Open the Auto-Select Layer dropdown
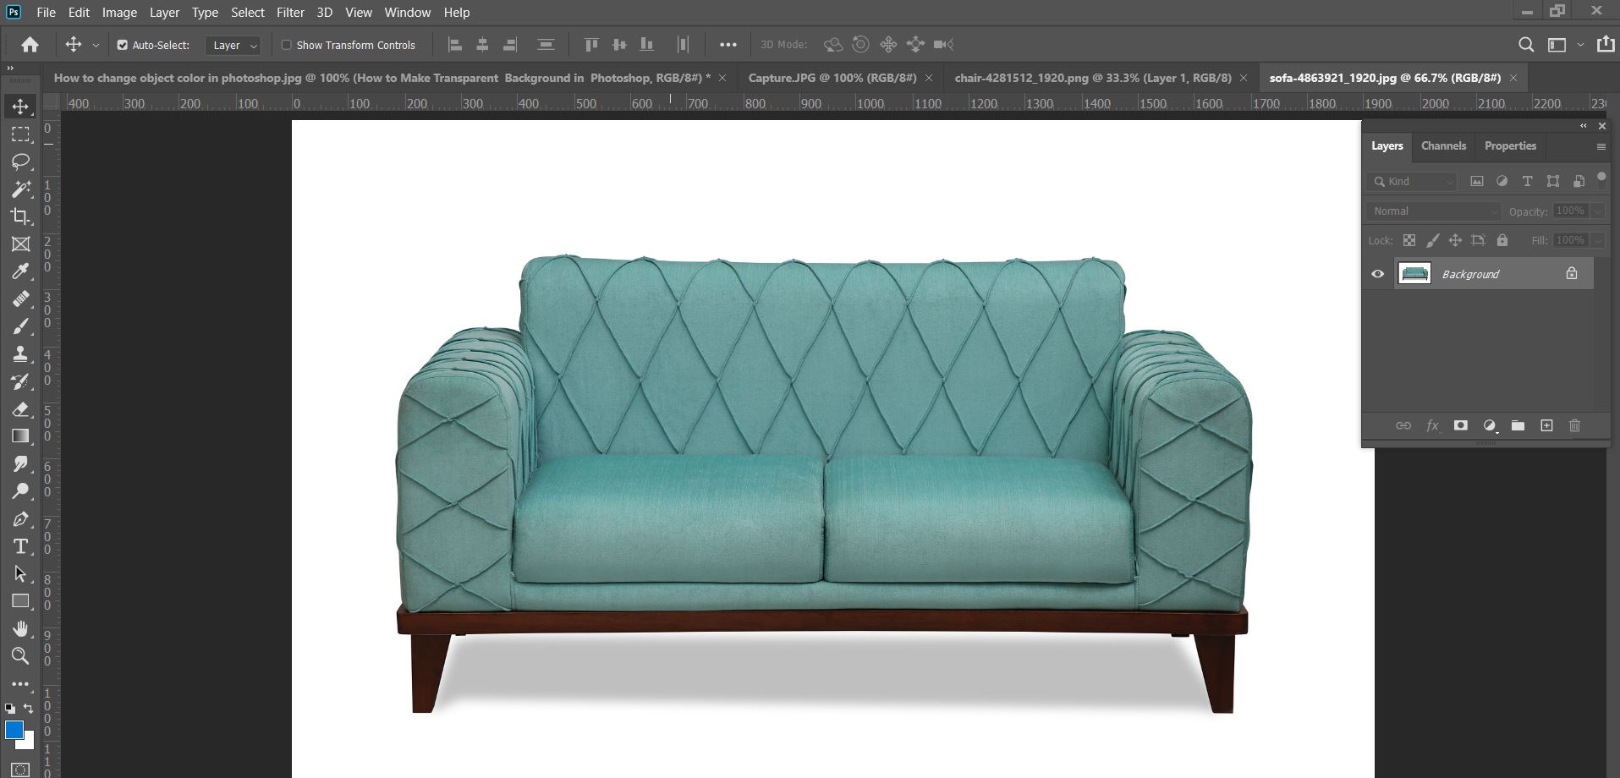This screenshot has height=778, width=1620. (x=233, y=44)
